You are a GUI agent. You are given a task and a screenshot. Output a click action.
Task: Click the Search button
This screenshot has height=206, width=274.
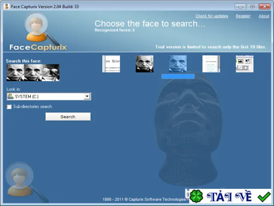point(68,116)
